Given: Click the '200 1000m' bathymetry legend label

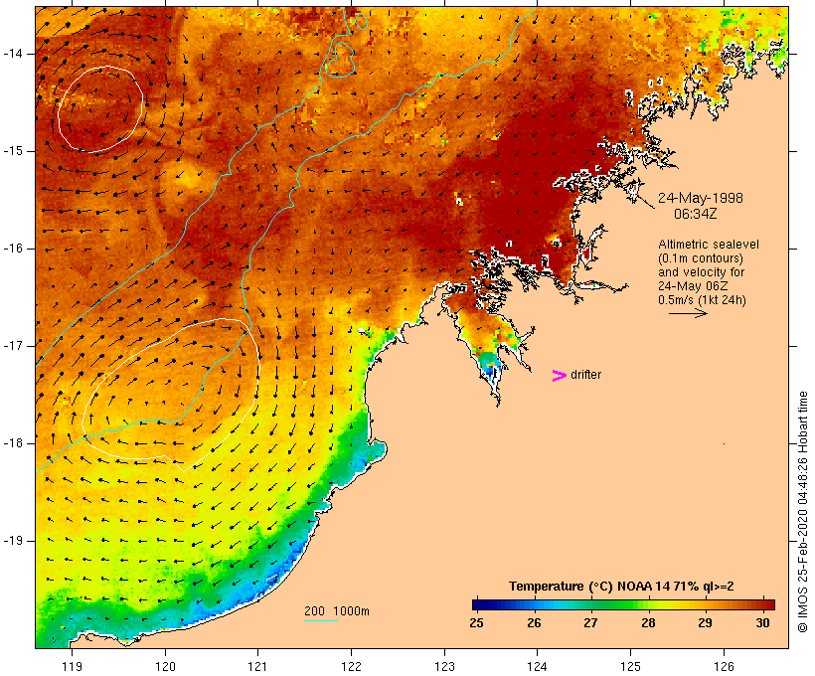Looking at the screenshot, I should coord(337,611).
